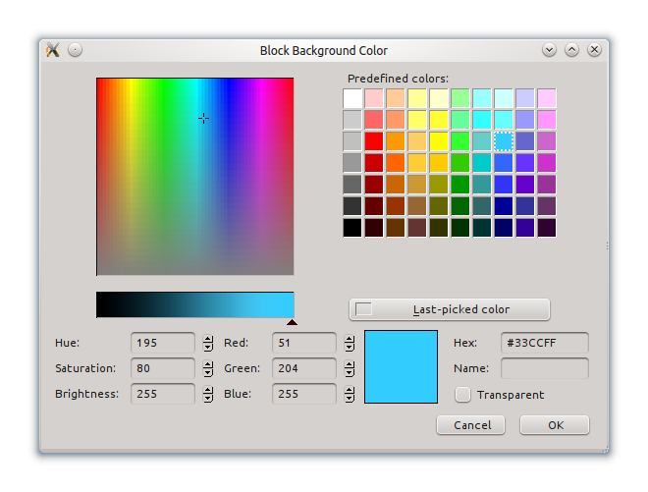Click the Hue spinner arrows
The height and width of the screenshot is (492, 648).
coord(208,343)
